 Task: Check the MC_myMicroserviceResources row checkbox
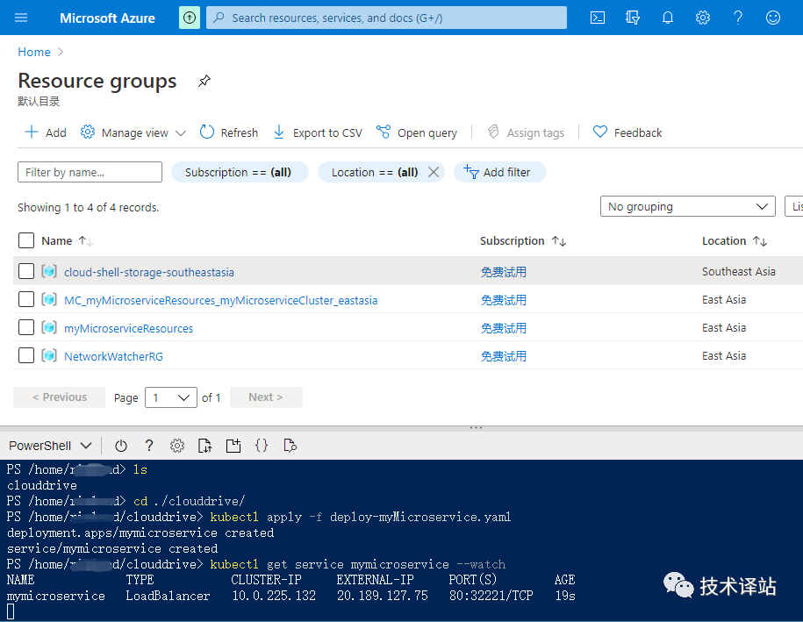(26, 299)
